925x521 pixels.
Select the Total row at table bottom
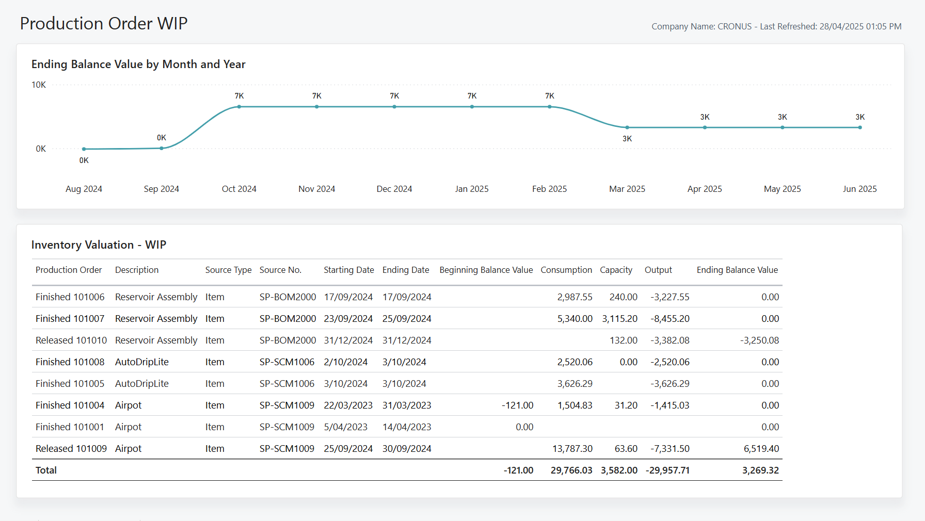pyautogui.click(x=45, y=470)
